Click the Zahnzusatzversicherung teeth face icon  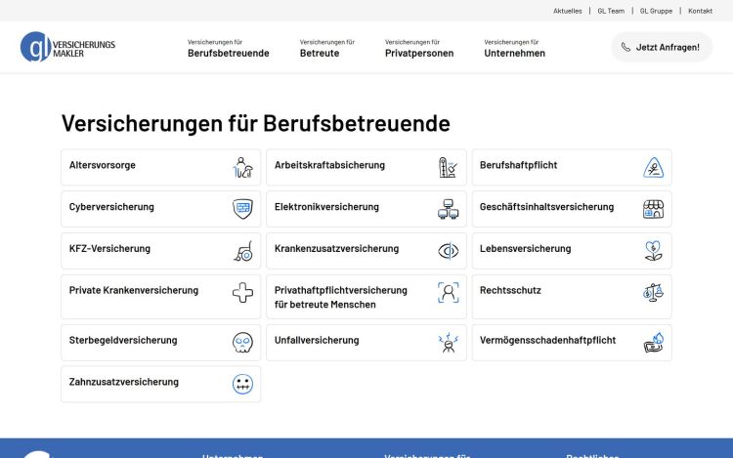[242, 384]
